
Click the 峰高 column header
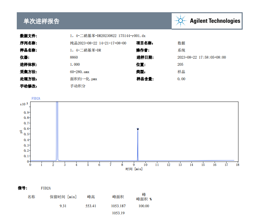pos(91,197)
